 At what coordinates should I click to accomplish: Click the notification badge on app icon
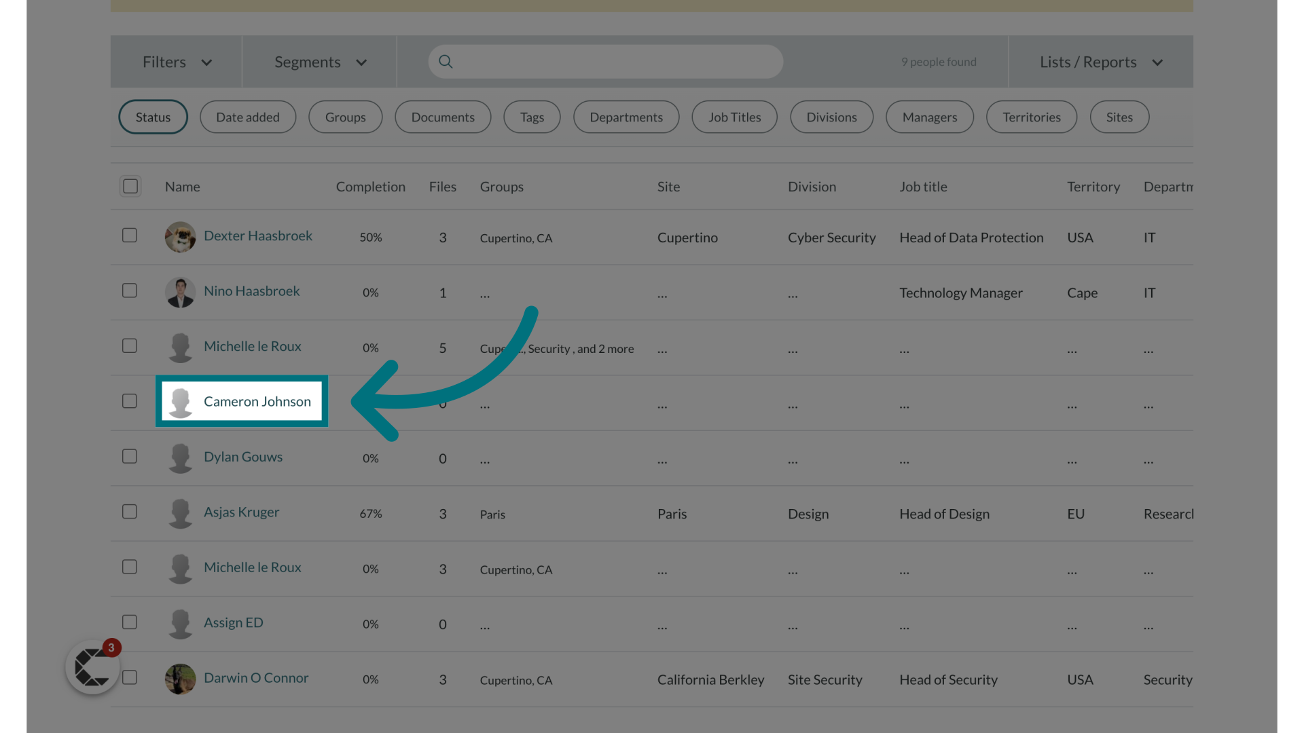point(110,648)
